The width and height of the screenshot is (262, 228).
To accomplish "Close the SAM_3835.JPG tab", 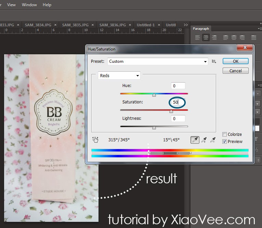I will click(93, 25).
